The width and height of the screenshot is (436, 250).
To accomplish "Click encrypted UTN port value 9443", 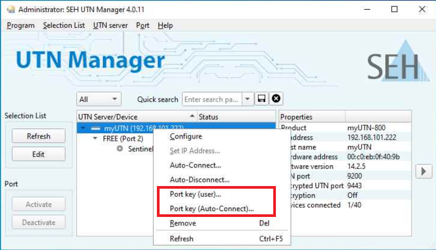I will tap(354, 186).
